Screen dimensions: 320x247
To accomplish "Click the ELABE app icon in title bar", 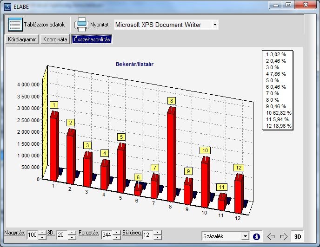I will pos(7,6).
